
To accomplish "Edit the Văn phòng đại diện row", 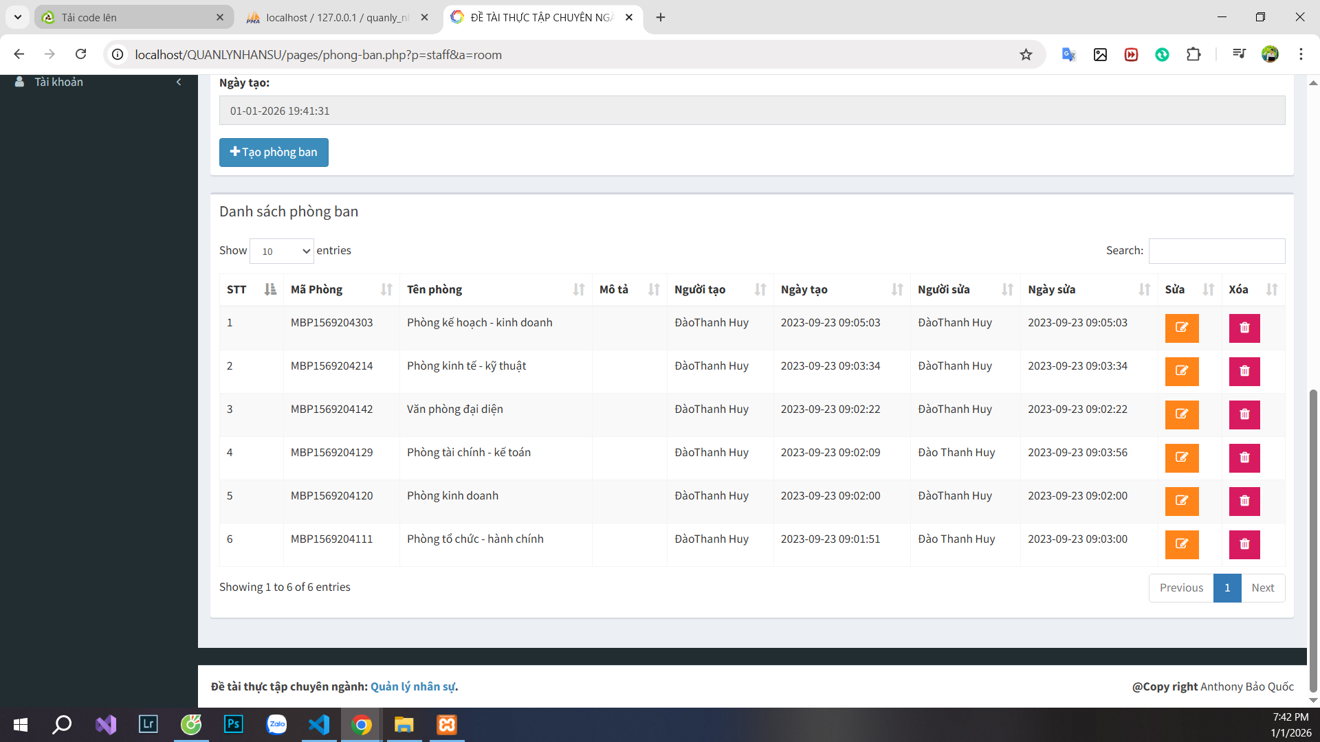I will click(1182, 414).
